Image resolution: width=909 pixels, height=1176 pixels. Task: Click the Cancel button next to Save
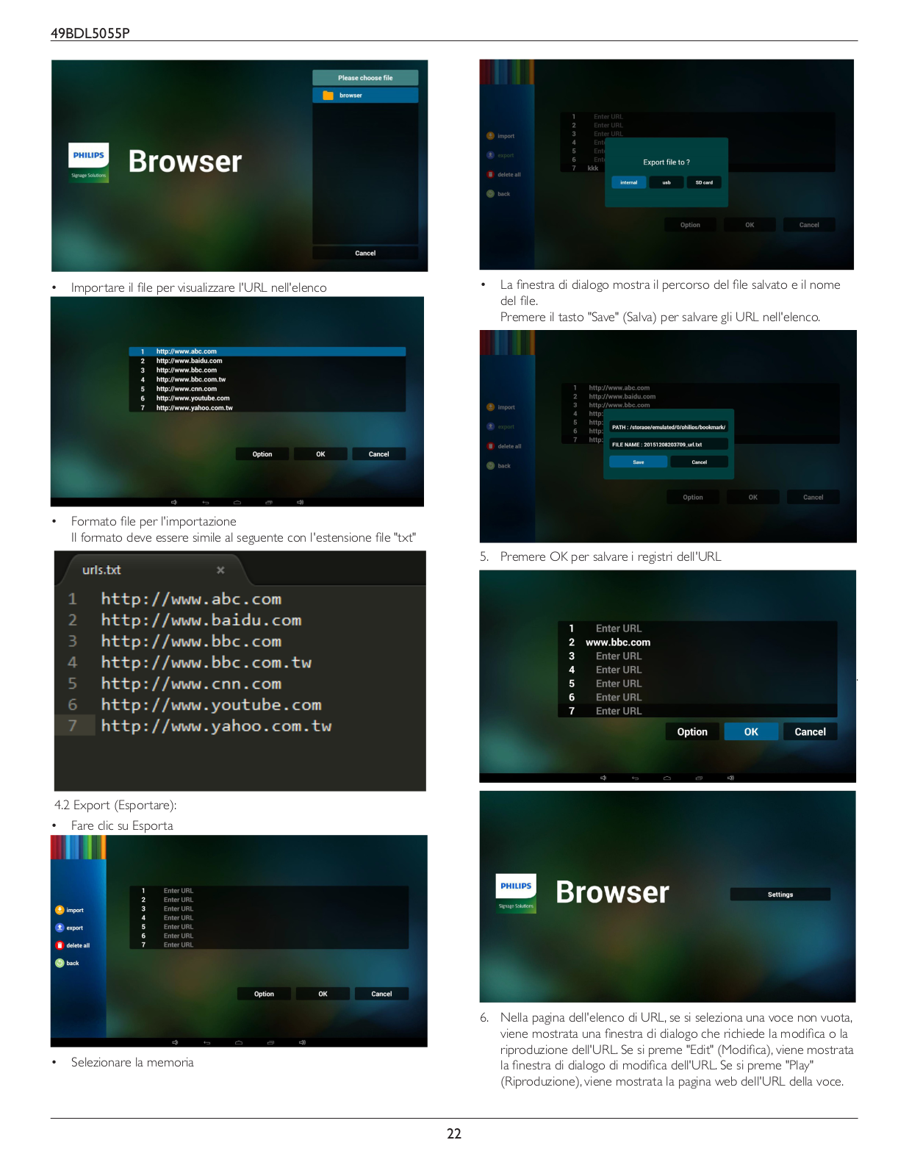700,462
